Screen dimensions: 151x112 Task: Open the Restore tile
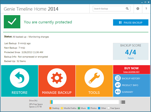pyautogui.click(x=19, y=81)
